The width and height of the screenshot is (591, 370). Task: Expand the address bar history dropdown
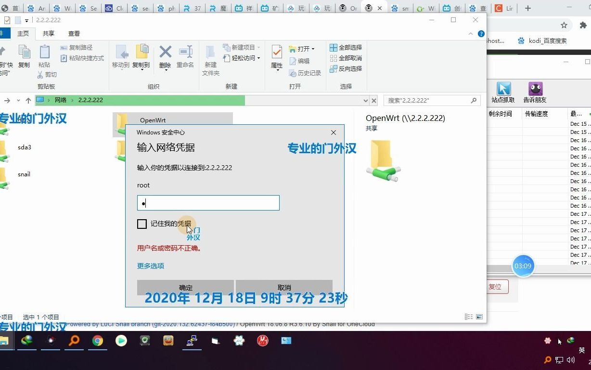pyautogui.click(x=365, y=100)
